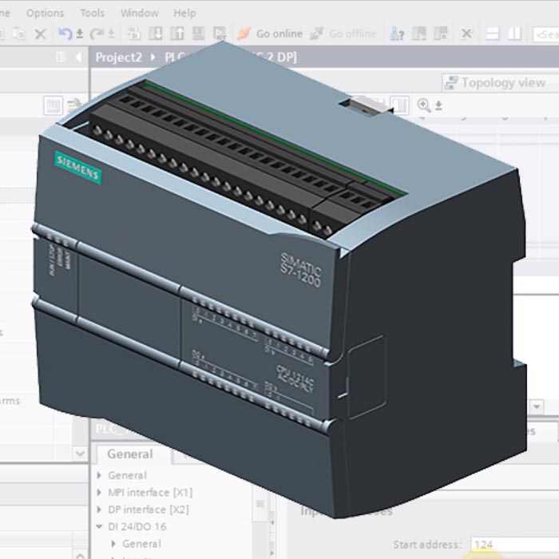Viewport: 559px width, 559px height.
Task: Click the green arrow icon in project tree
Action: pyautogui.click(x=74, y=105)
